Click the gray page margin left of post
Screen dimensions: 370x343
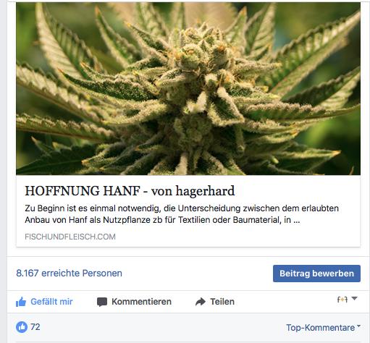[3, 169]
